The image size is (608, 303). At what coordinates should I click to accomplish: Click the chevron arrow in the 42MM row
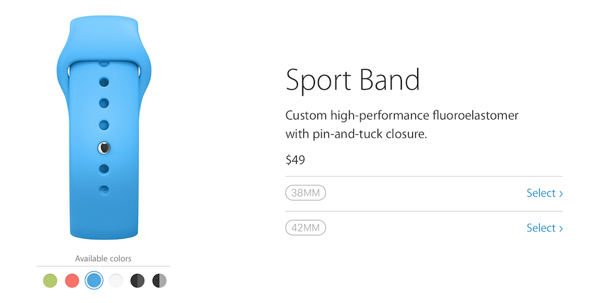point(561,228)
